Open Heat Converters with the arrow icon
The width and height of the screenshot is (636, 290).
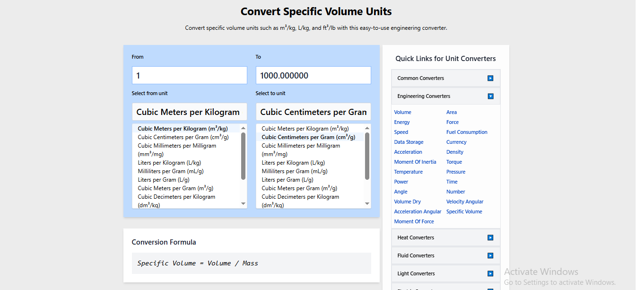[x=491, y=237]
